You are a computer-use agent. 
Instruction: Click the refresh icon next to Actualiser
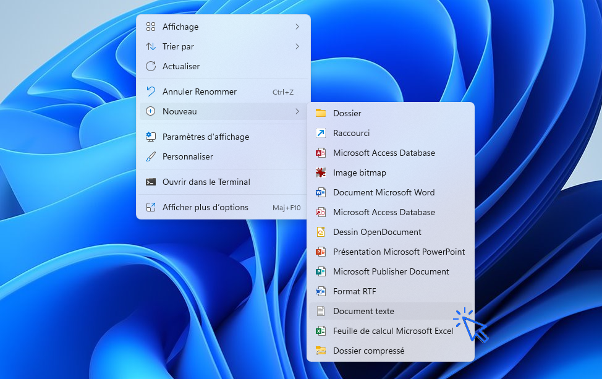click(x=151, y=66)
